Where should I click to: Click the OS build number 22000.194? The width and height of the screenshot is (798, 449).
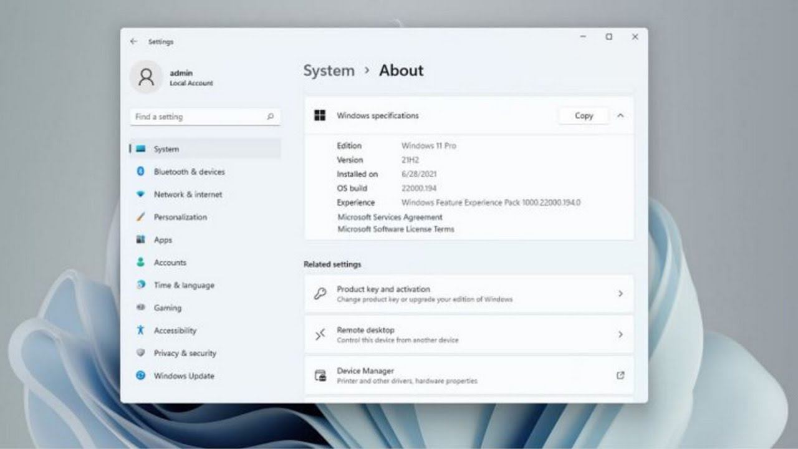tap(420, 188)
